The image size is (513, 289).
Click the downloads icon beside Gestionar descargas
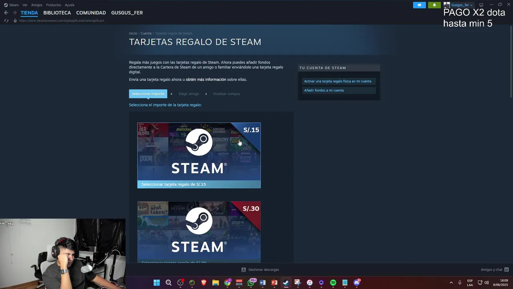pyautogui.click(x=244, y=270)
